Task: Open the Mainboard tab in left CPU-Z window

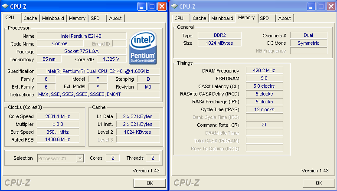Action: 53,18
